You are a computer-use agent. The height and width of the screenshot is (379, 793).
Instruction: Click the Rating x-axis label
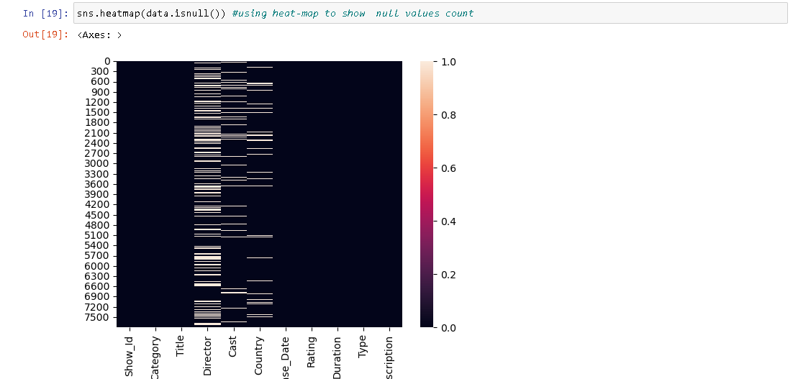(311, 352)
